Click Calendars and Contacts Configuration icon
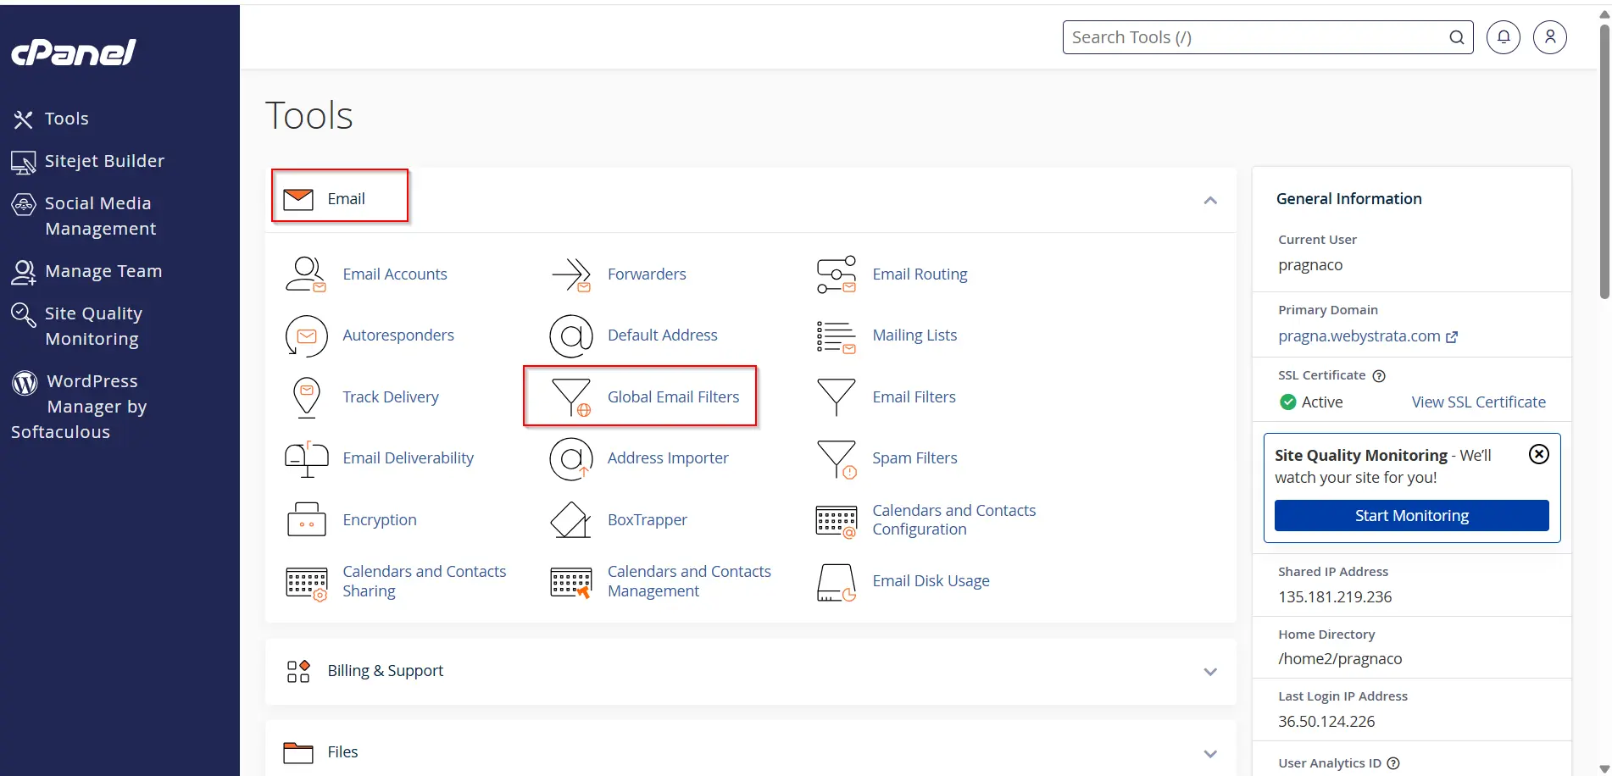This screenshot has height=776, width=1612. tap(837, 522)
